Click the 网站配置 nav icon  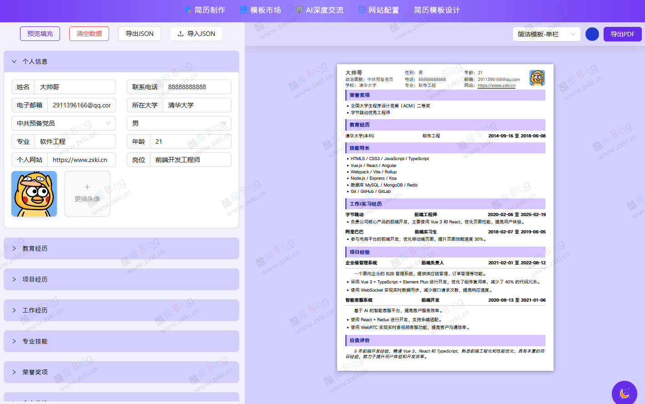(x=362, y=10)
